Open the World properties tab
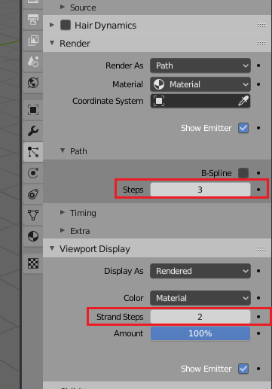 click(x=33, y=83)
